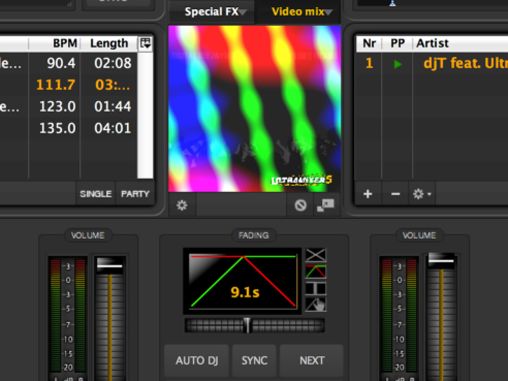Click the fading duration slider handle
508x381 pixels.
point(247,326)
